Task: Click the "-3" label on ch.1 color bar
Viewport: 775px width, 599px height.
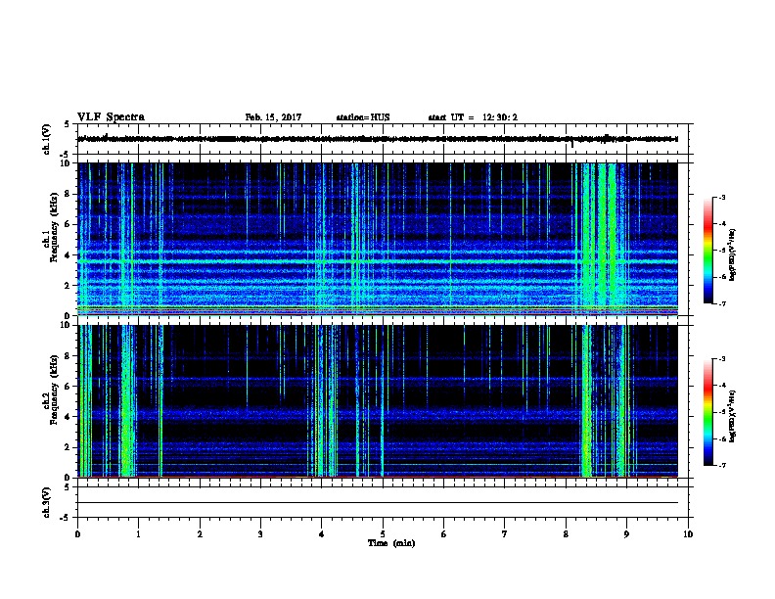Action: click(721, 197)
